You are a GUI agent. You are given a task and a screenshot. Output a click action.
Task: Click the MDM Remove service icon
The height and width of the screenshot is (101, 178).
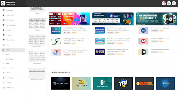point(100,41)
